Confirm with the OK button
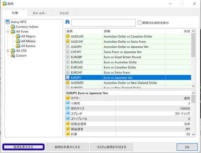Viewport: 201px width, 153px height. (187, 147)
